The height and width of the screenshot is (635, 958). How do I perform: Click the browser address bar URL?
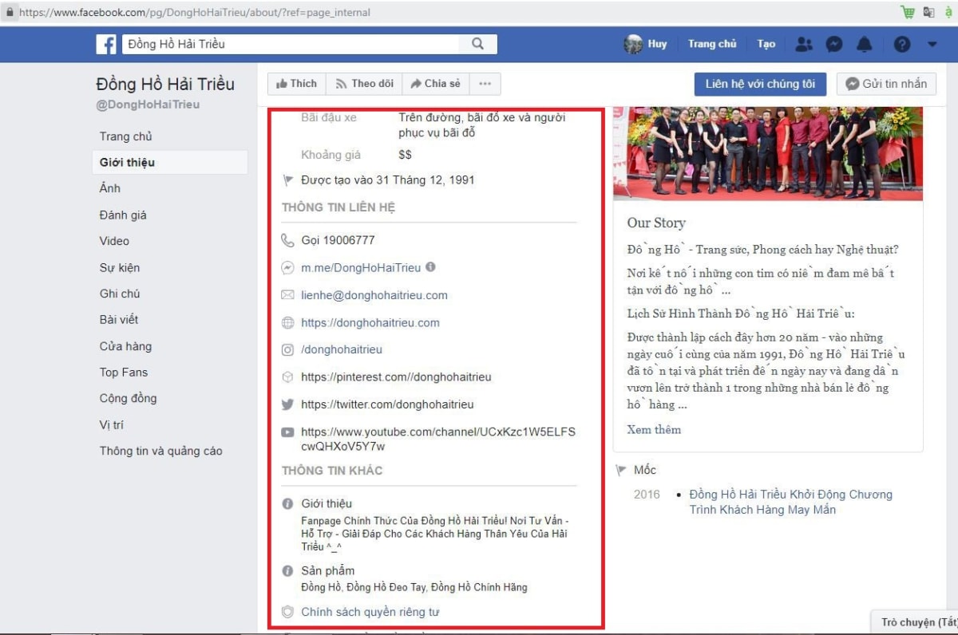point(195,13)
